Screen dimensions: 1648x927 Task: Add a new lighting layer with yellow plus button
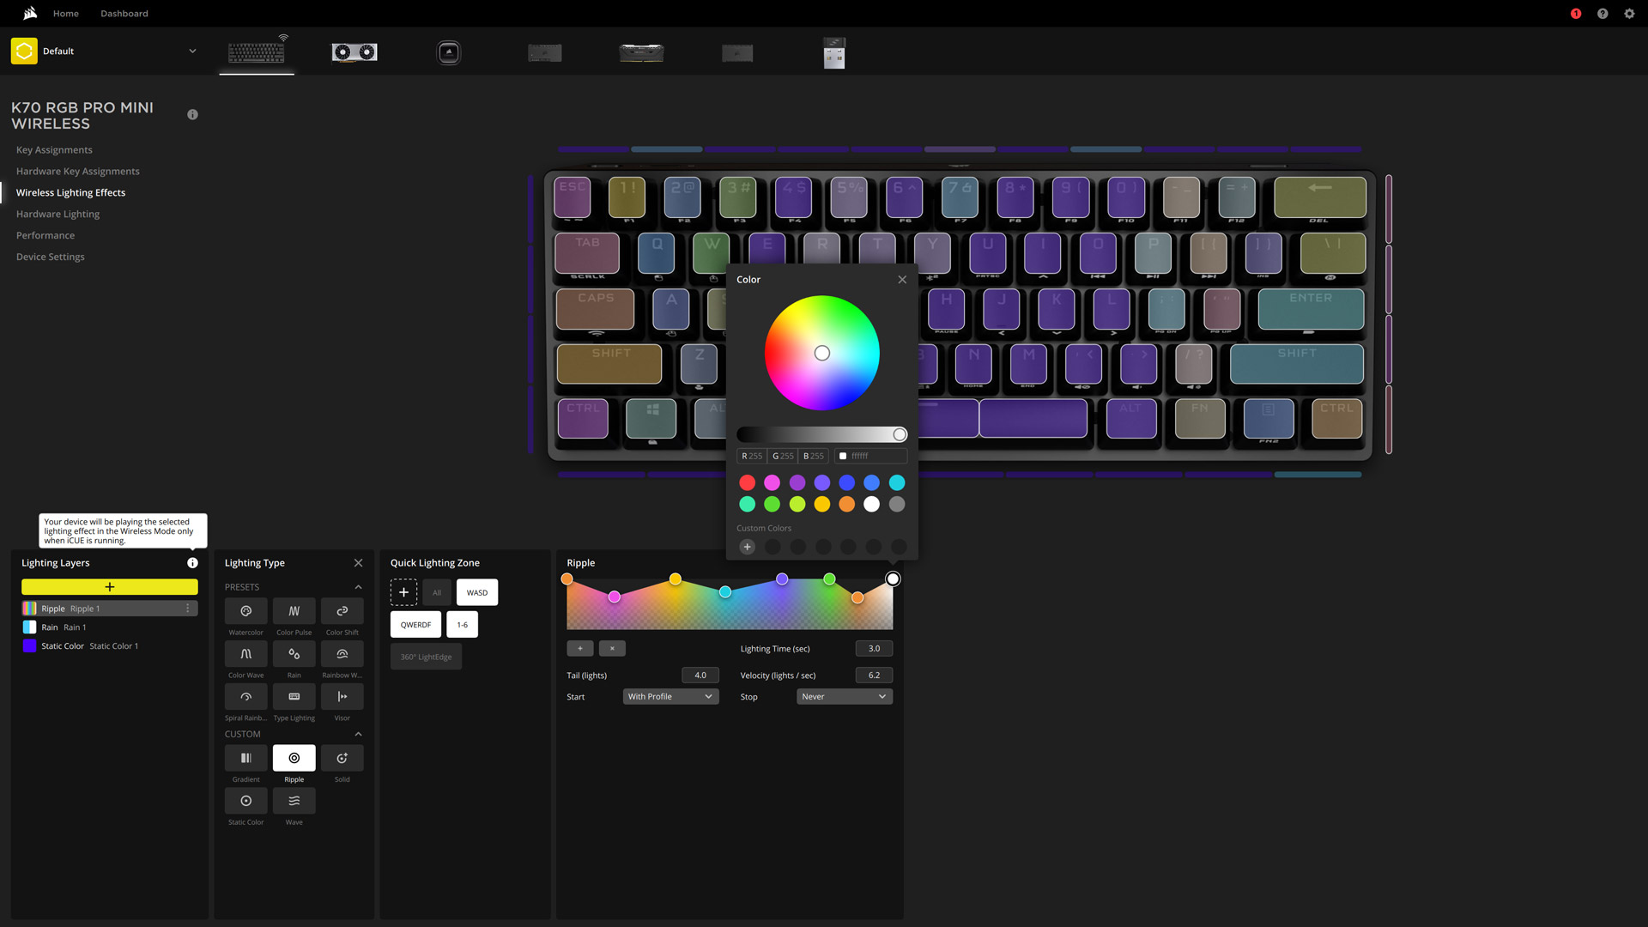(x=110, y=587)
